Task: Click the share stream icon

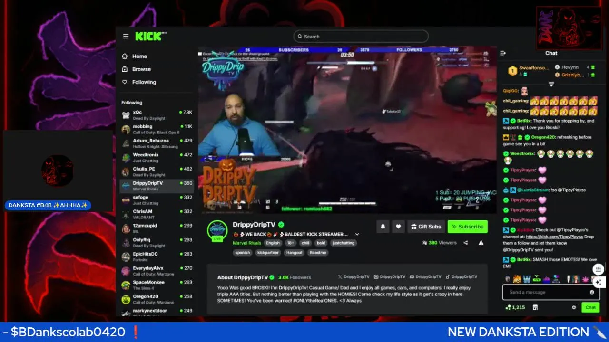Action: pyautogui.click(x=465, y=243)
